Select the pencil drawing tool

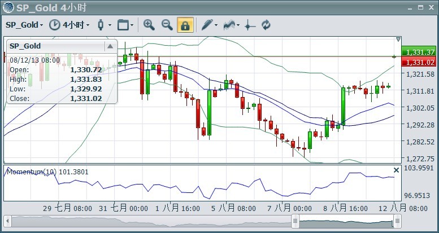pos(207,25)
